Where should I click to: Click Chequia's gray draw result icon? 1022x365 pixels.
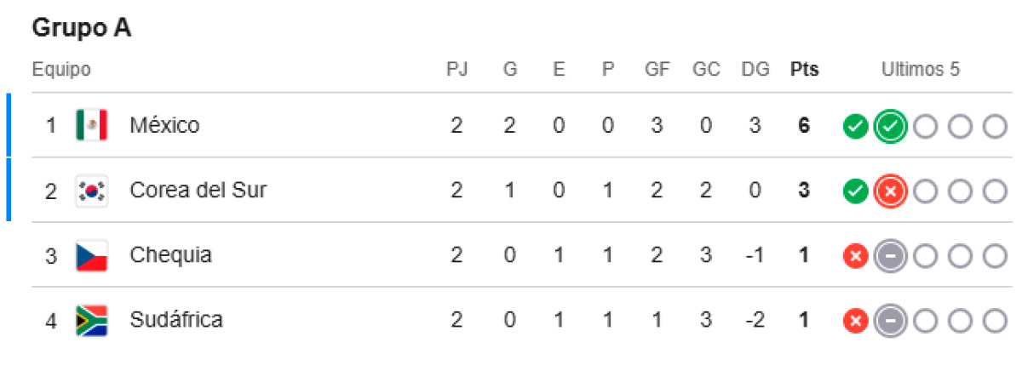tap(890, 256)
